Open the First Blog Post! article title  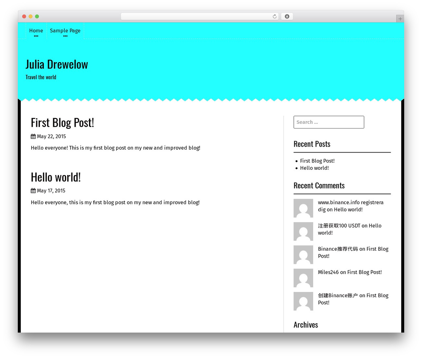tap(62, 123)
